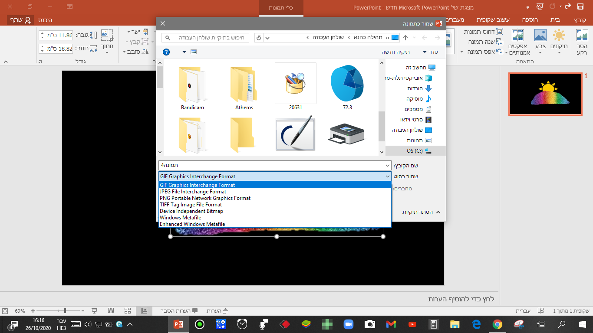
Task: Choose TIFF Tag Image File Format
Action: (x=275, y=205)
